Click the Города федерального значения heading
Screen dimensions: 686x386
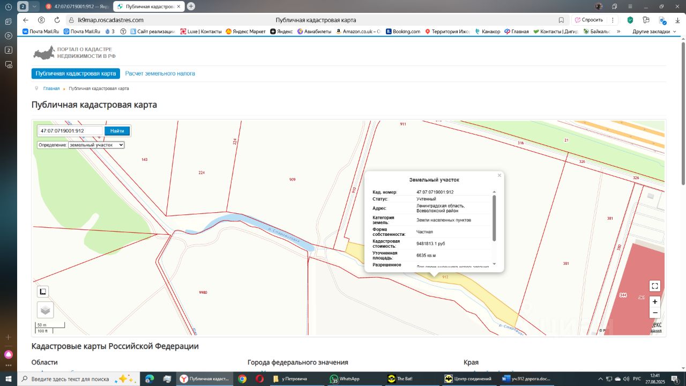tap(298, 362)
